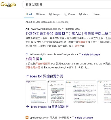Viewport: 111px width, 120px height.
Task: Select the News search tab
Action: [x=41, y=14]
